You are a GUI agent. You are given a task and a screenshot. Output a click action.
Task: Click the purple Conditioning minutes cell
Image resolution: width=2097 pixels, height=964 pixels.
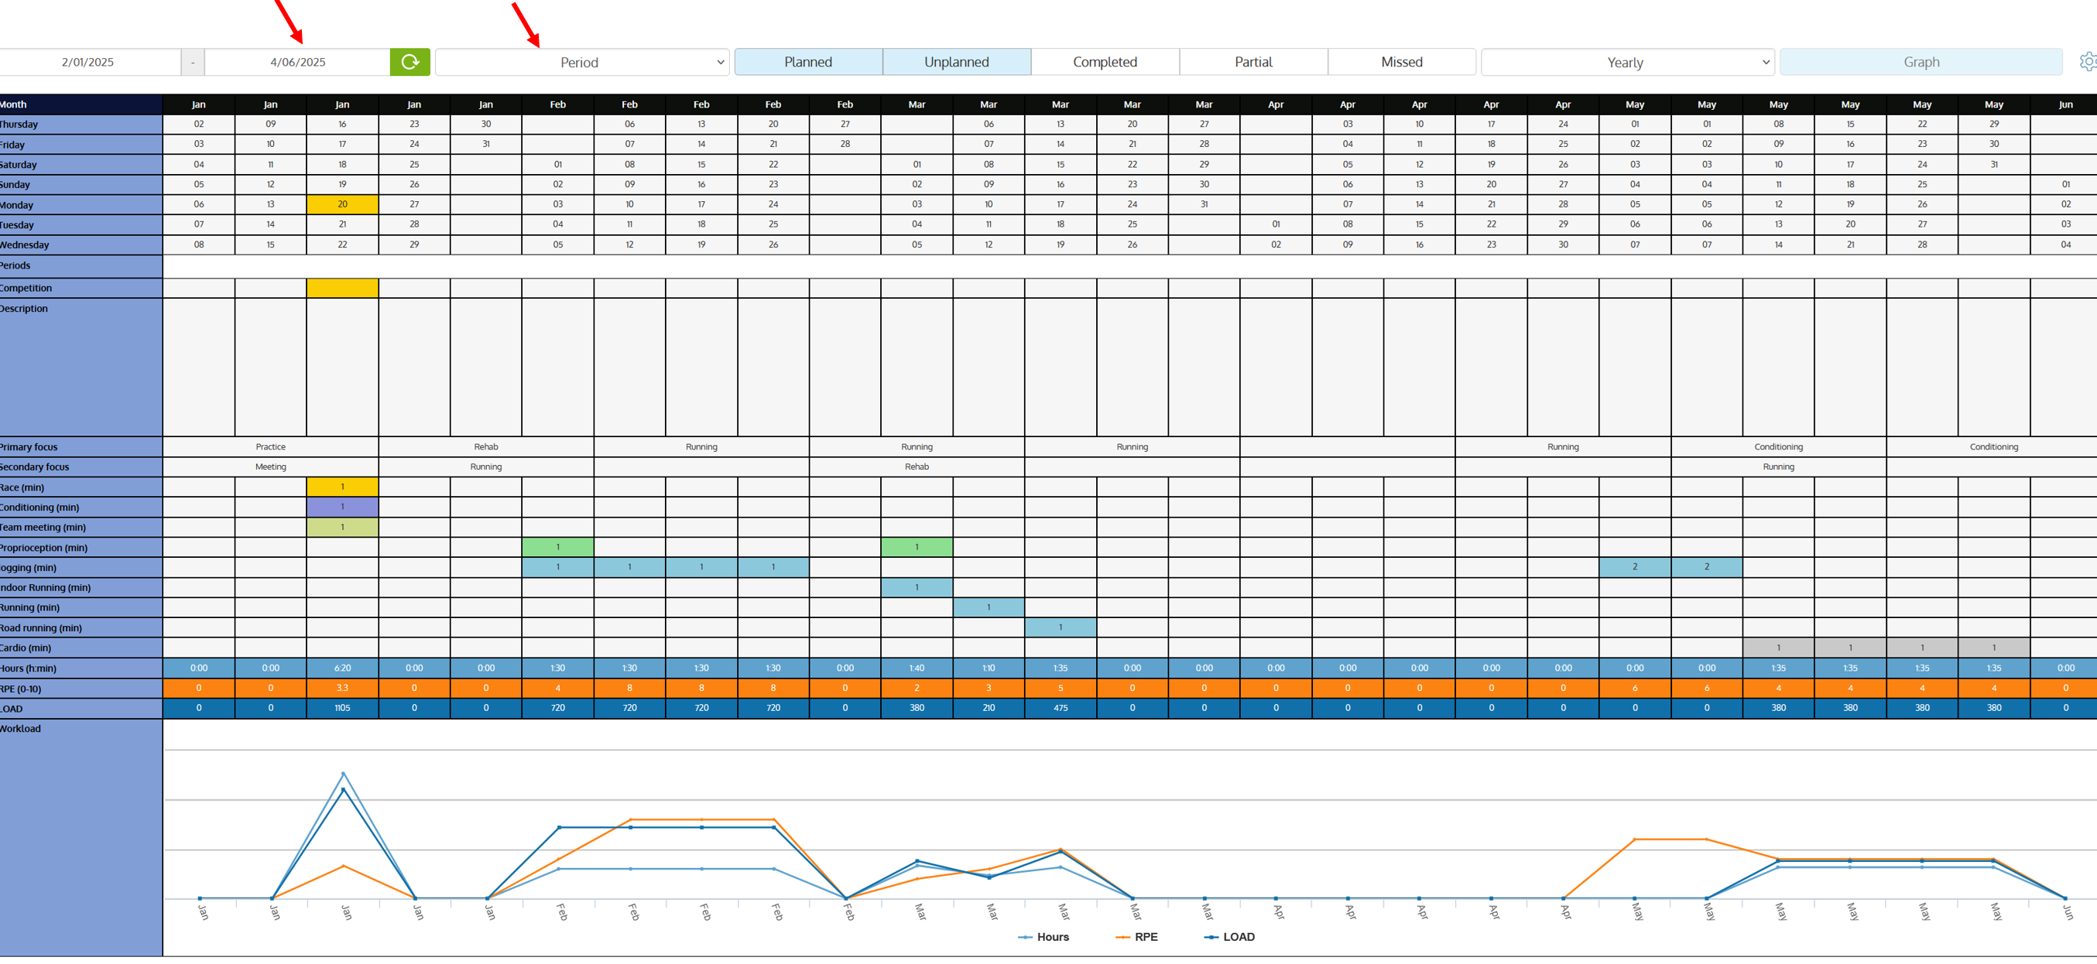342,507
